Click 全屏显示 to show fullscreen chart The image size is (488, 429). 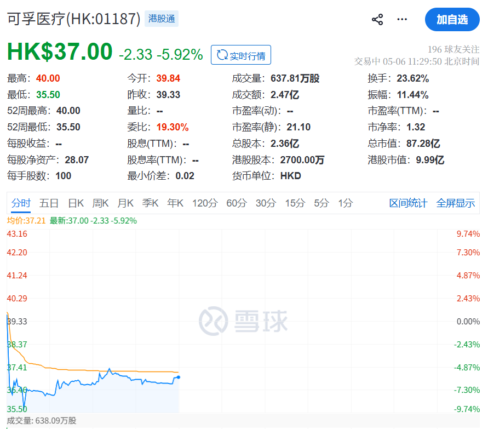pyautogui.click(x=455, y=203)
